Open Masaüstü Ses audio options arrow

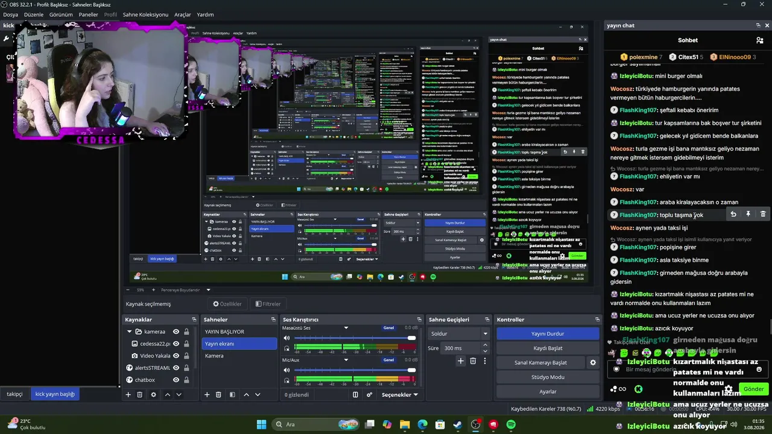(346, 328)
